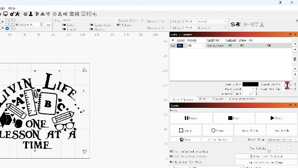Click the Align Horizontal Centers icon

[65, 14]
